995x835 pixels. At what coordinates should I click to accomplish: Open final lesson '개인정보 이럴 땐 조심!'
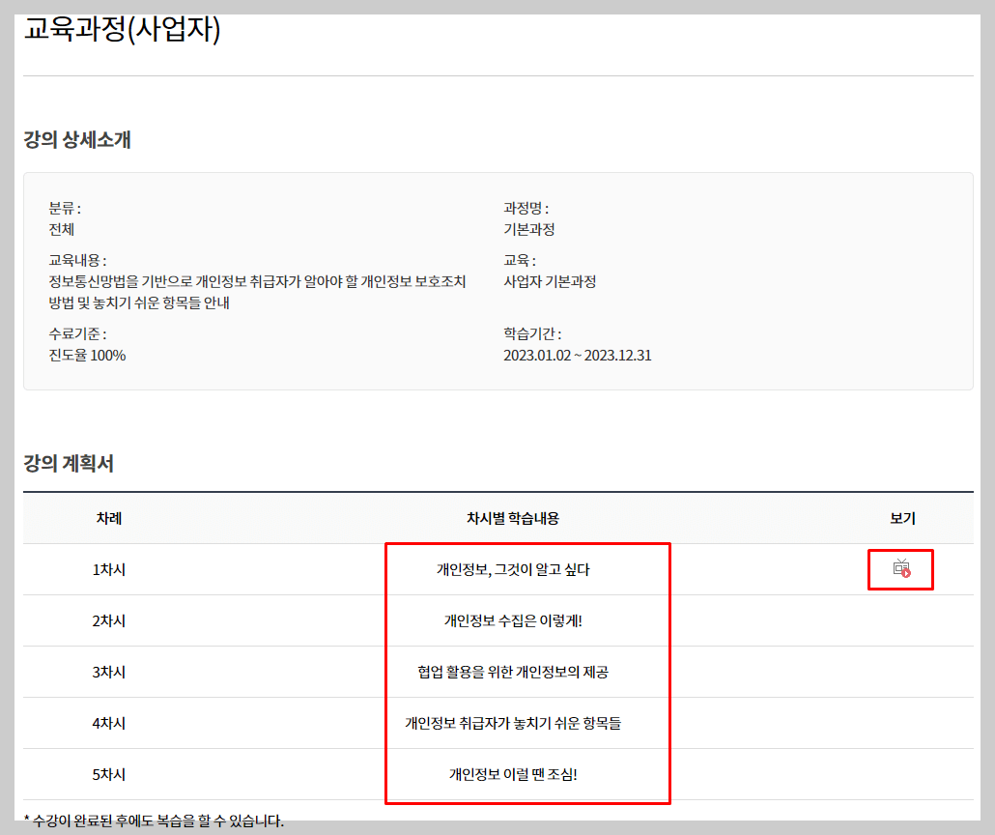(x=526, y=774)
